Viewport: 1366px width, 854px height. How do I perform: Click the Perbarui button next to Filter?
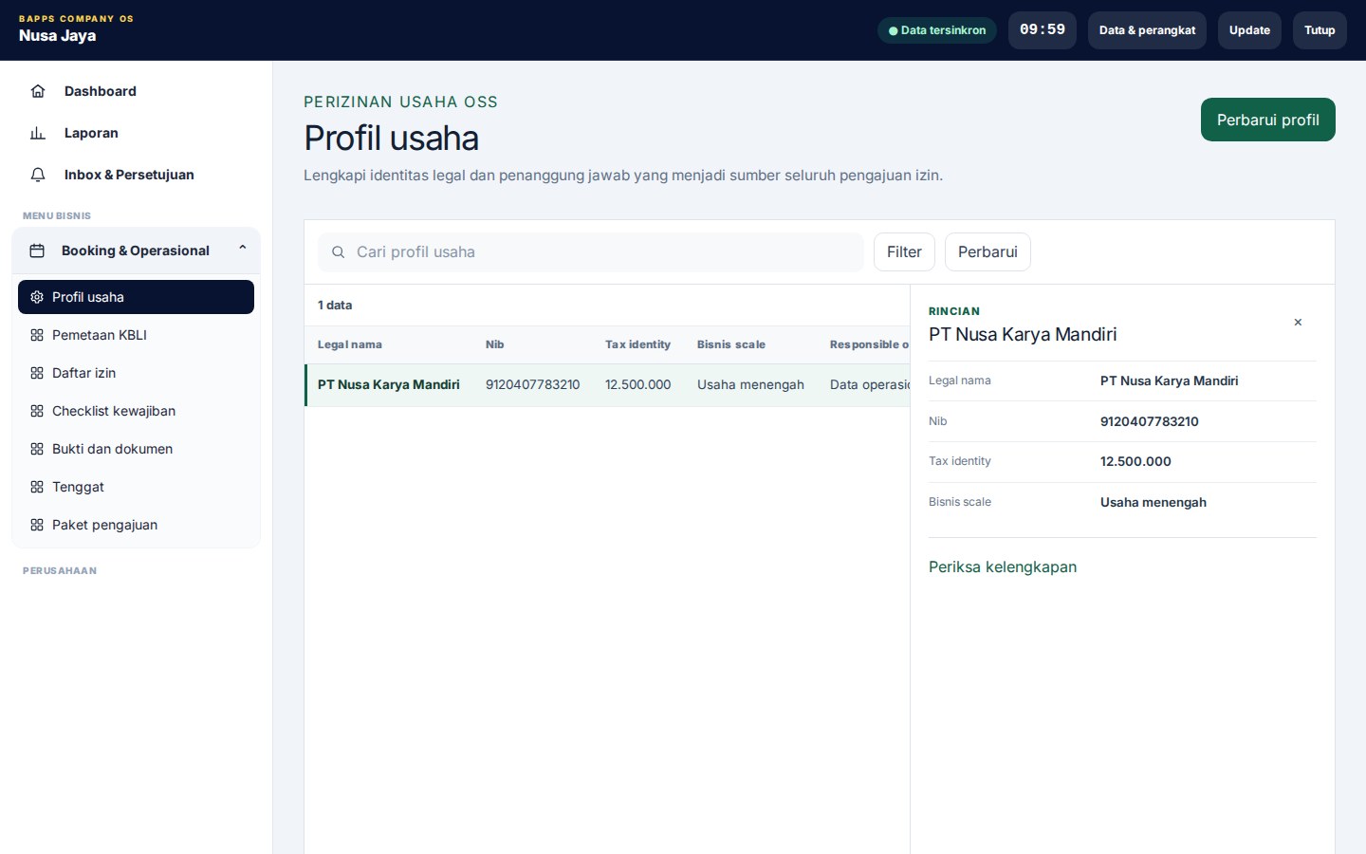[x=988, y=252]
